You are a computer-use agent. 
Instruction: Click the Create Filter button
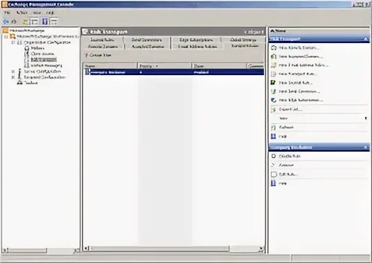pos(98,55)
